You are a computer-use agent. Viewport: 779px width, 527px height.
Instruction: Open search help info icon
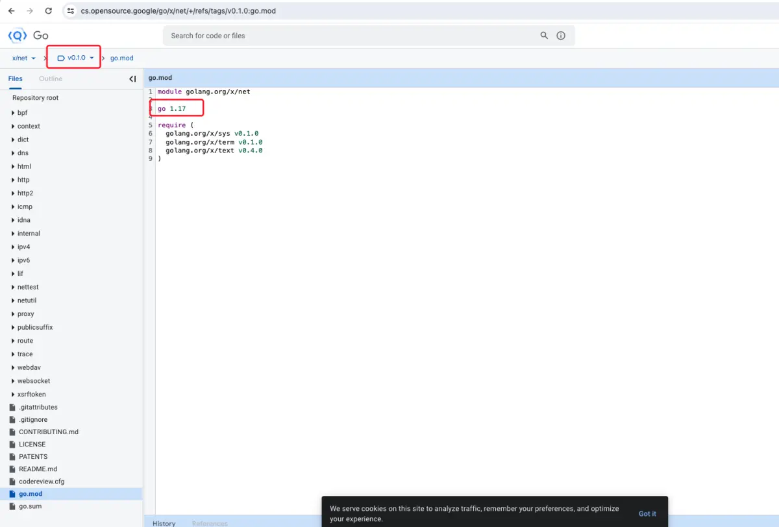561,36
